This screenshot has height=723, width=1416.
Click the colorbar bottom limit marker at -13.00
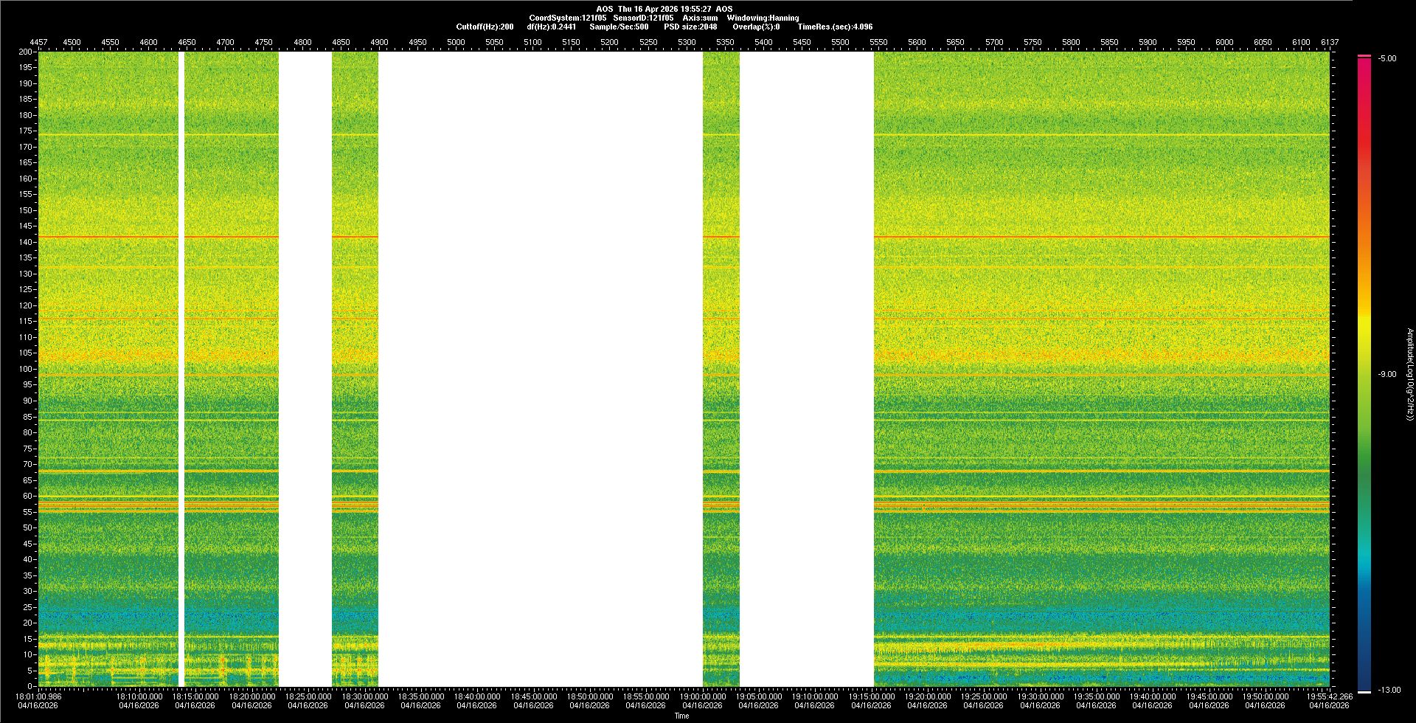click(1364, 691)
